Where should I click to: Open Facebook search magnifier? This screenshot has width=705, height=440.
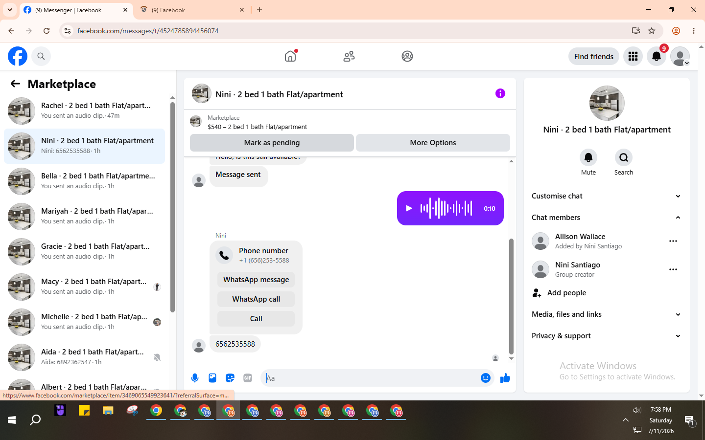pyautogui.click(x=41, y=56)
